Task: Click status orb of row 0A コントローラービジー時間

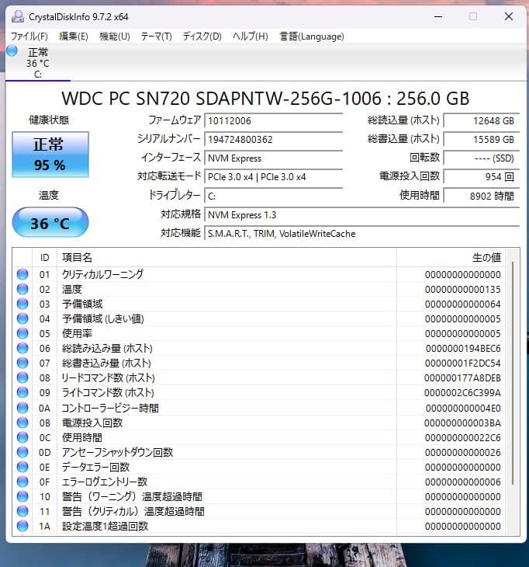Action: (x=22, y=409)
